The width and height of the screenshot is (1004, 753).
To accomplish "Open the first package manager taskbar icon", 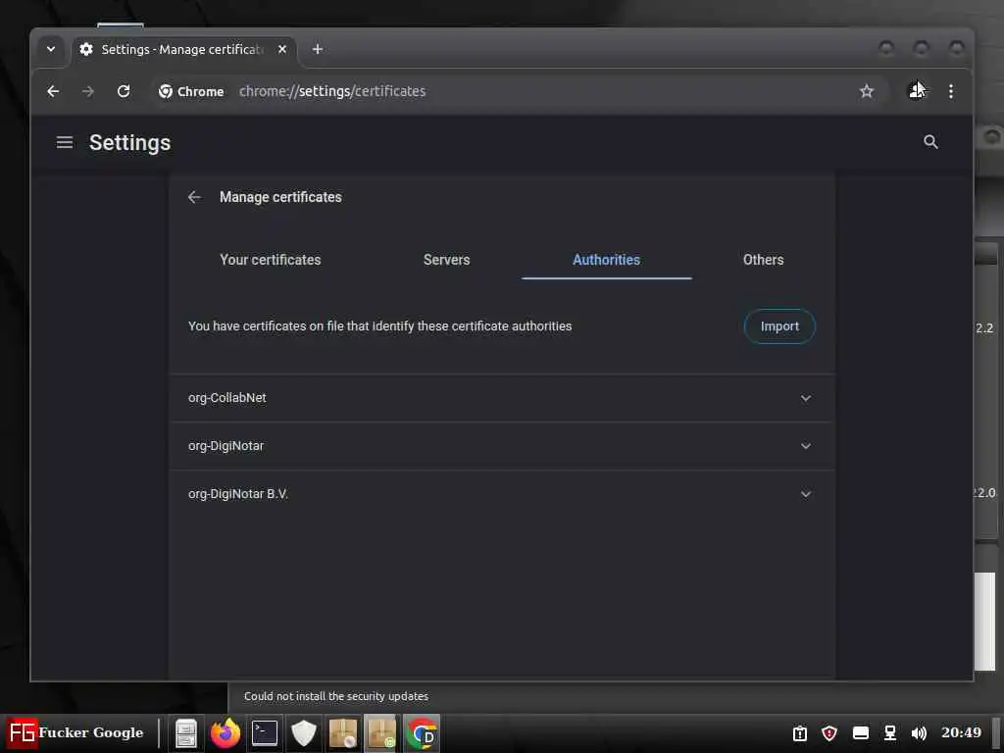I will pyautogui.click(x=342, y=733).
